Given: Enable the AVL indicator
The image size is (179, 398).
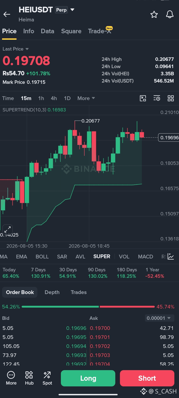Looking at the screenshot, I should tap(80, 257).
